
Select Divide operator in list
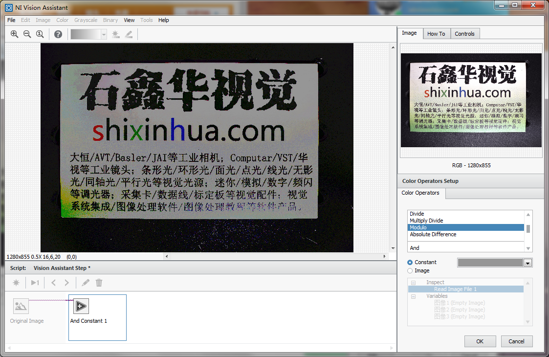466,214
